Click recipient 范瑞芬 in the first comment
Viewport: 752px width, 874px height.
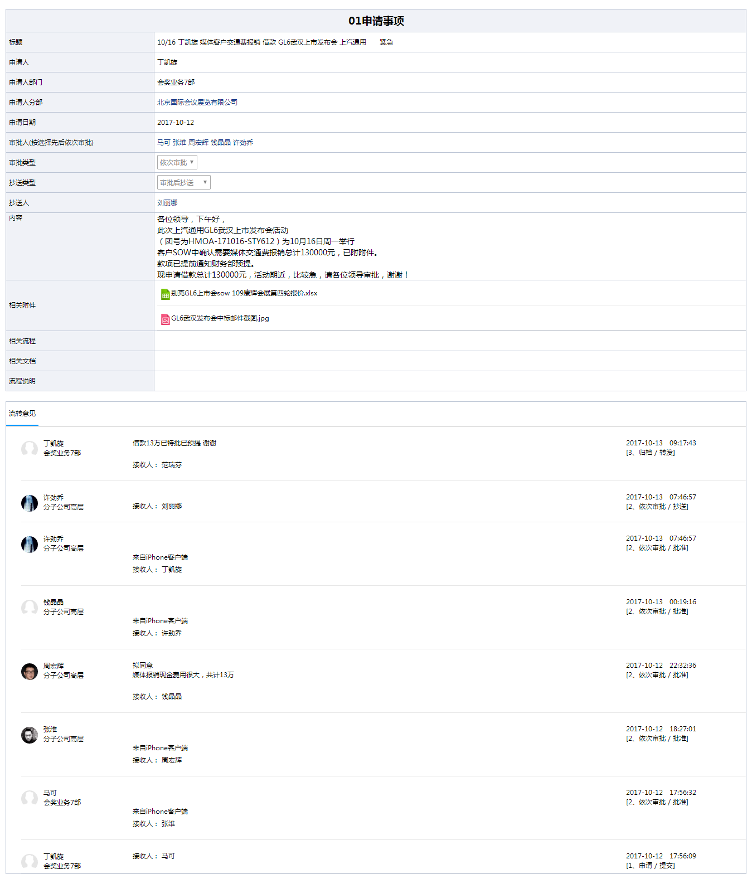point(172,465)
